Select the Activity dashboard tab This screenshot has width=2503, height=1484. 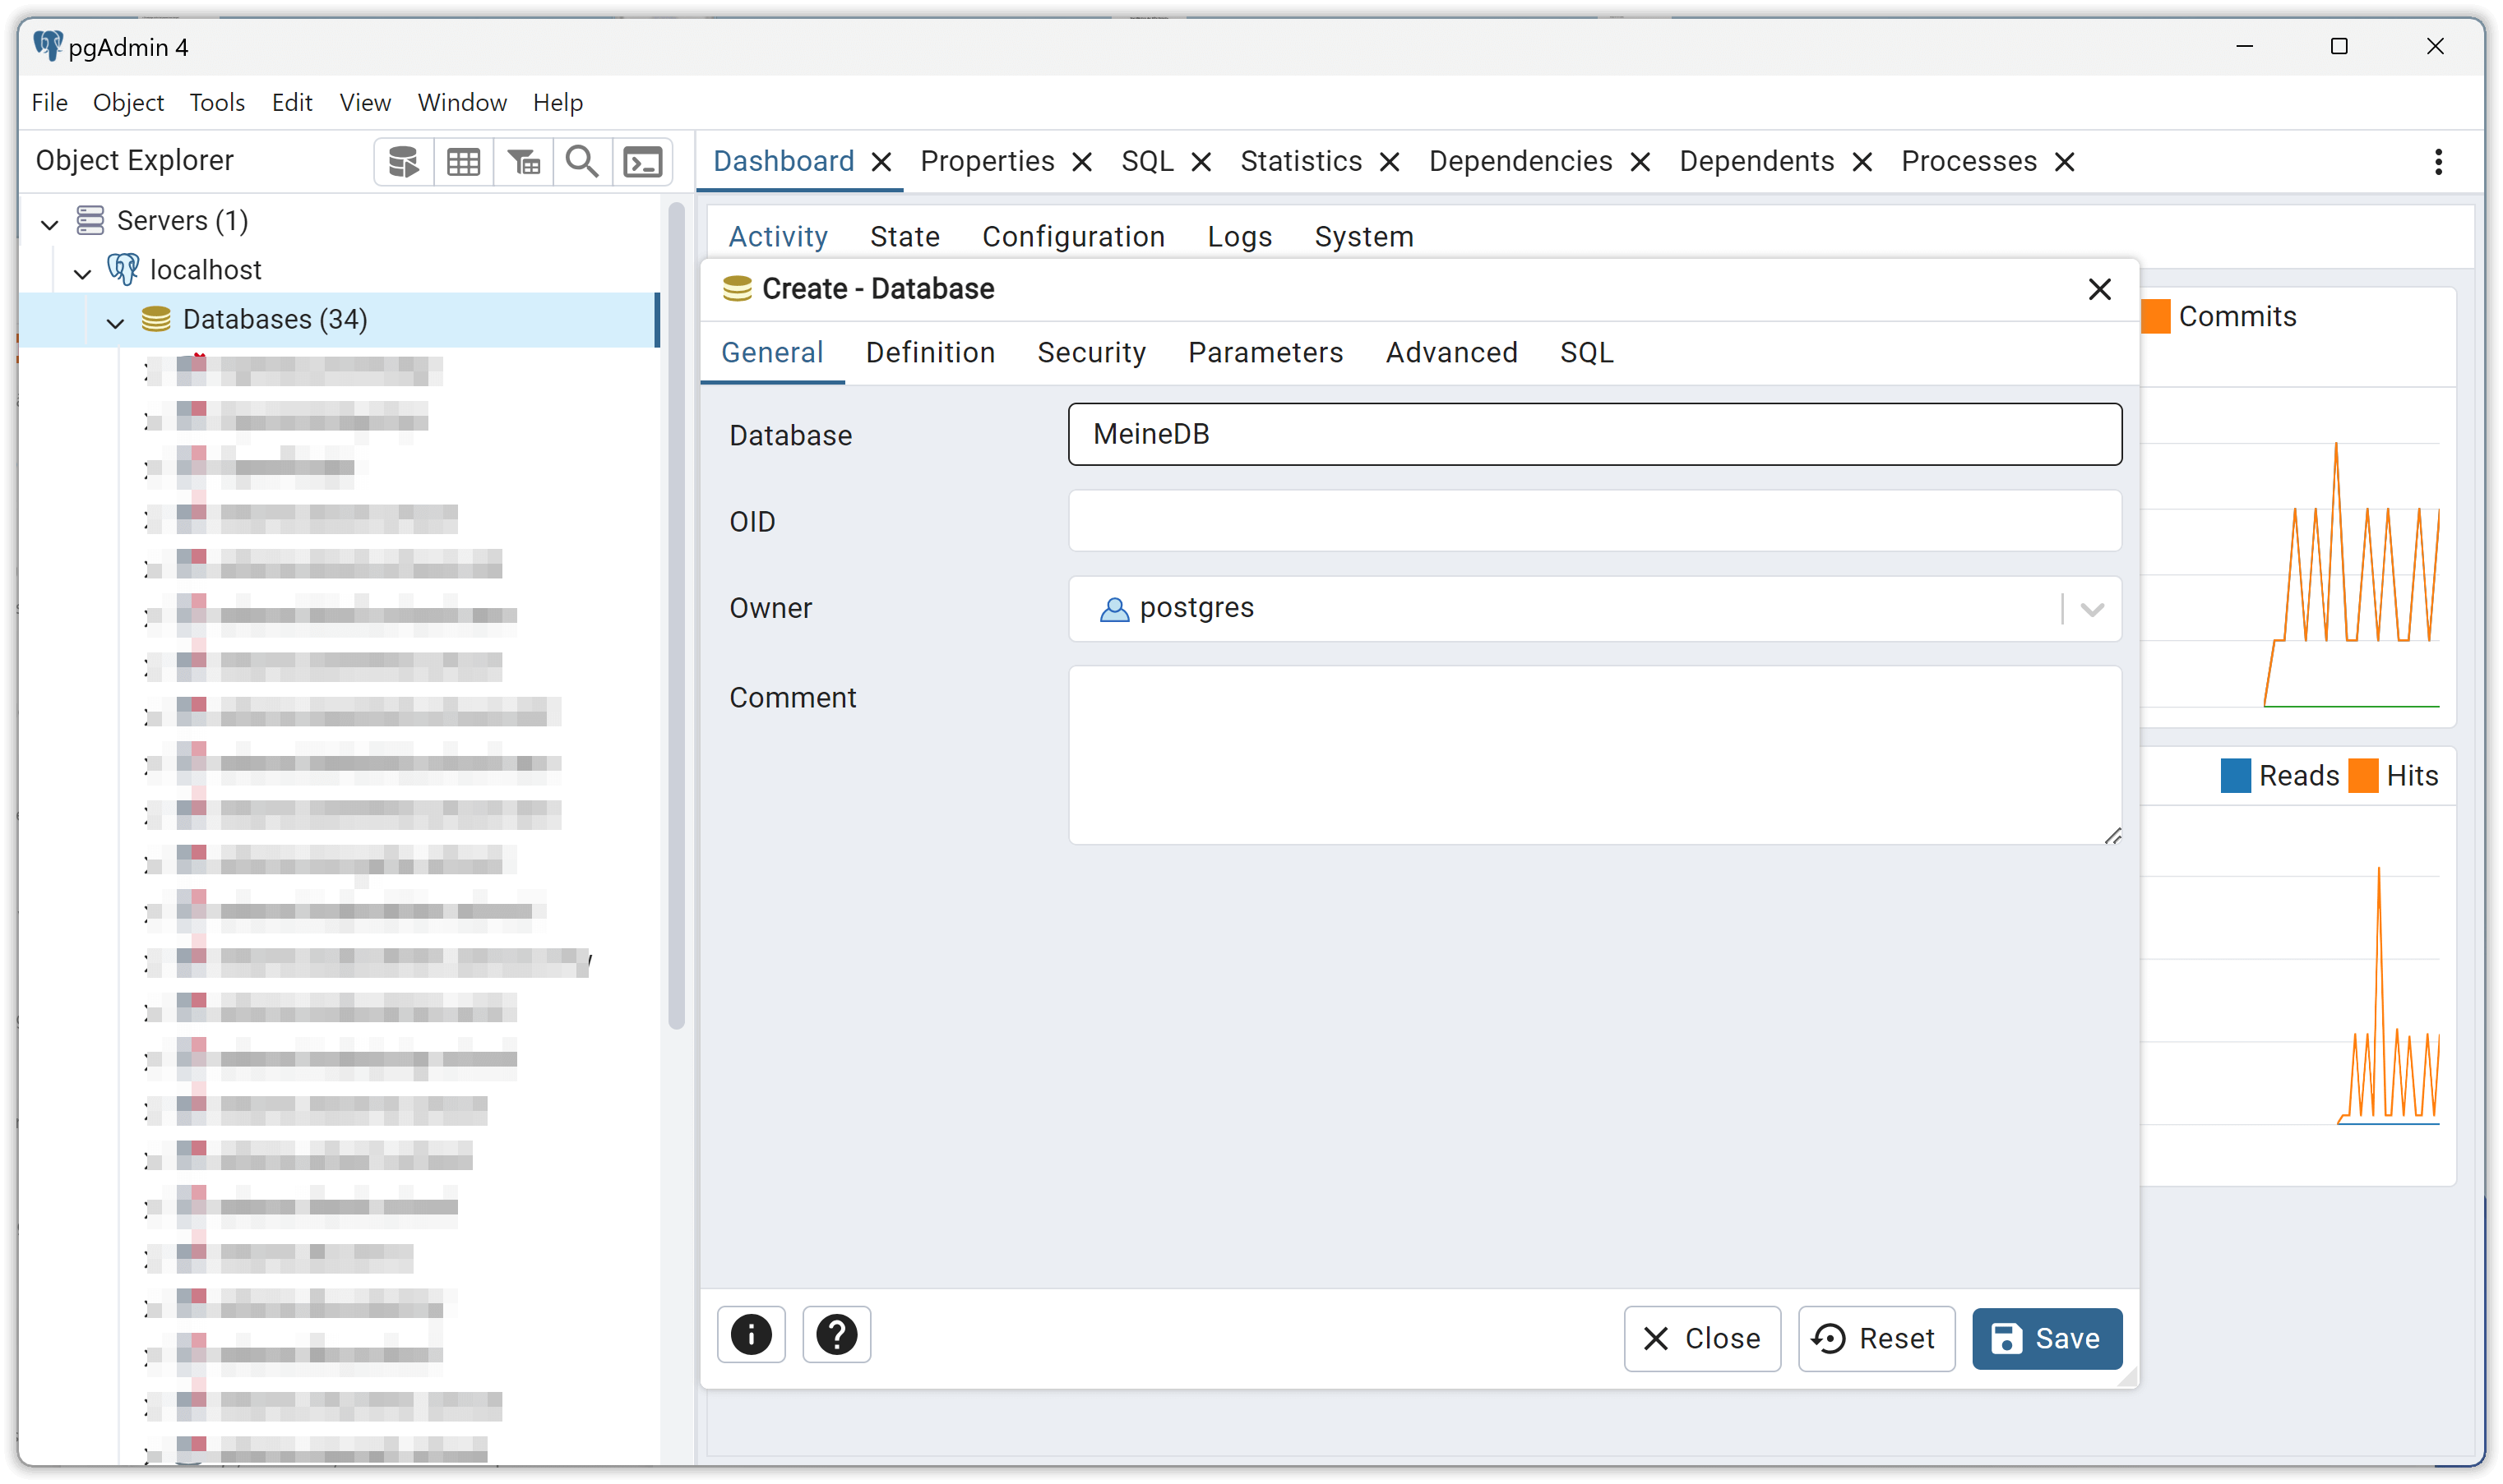(779, 237)
